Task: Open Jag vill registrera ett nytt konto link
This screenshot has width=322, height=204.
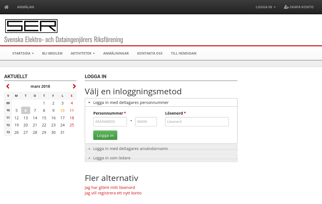Action: point(113,193)
